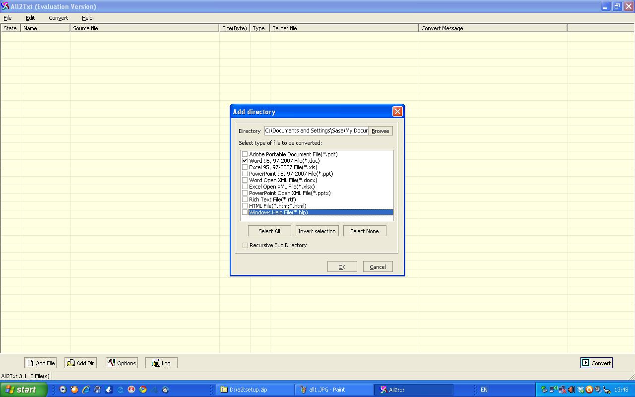This screenshot has width=635, height=397.
Task: Check Excel 95, 97-2007 File (*.xls)
Action: [x=245, y=167]
